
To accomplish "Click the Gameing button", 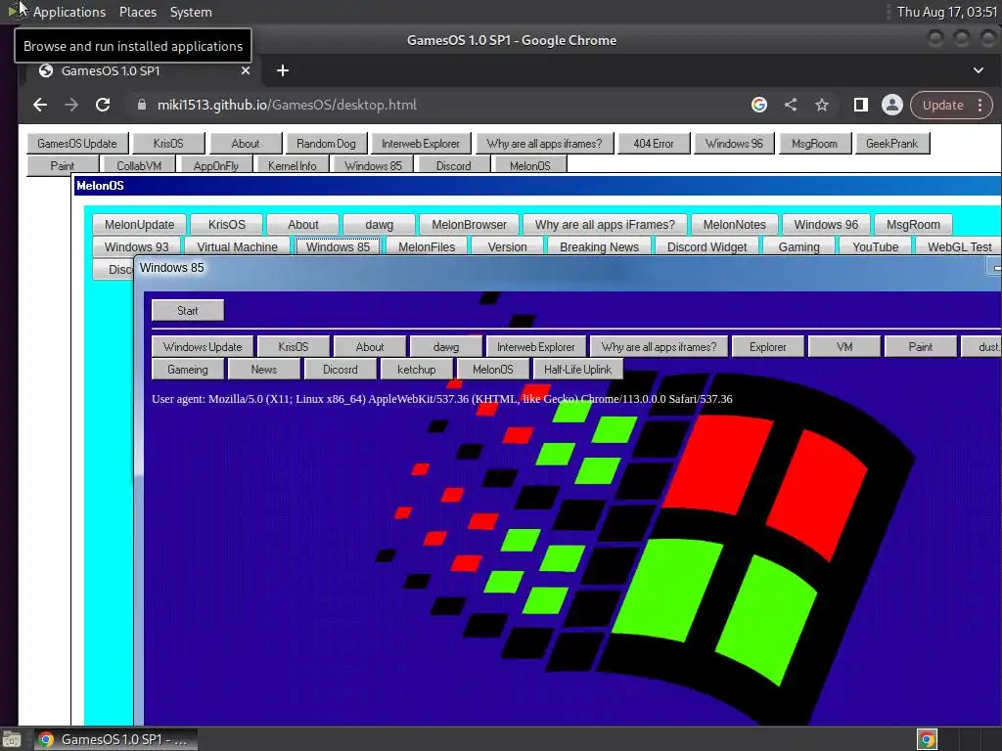I will pos(188,369).
